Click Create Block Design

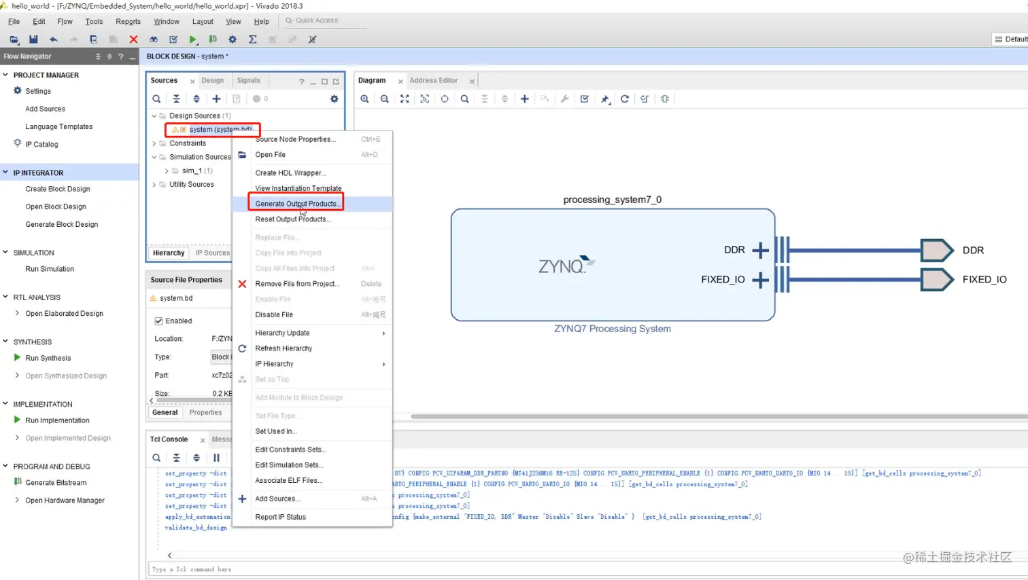coord(58,189)
